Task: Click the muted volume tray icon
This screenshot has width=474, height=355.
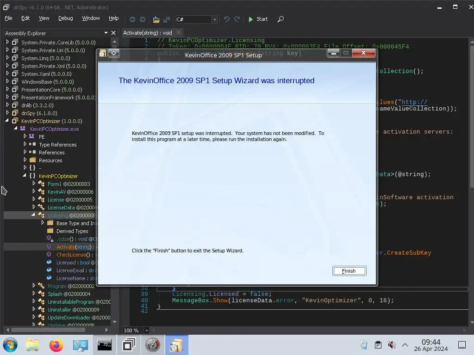Action: (392, 345)
